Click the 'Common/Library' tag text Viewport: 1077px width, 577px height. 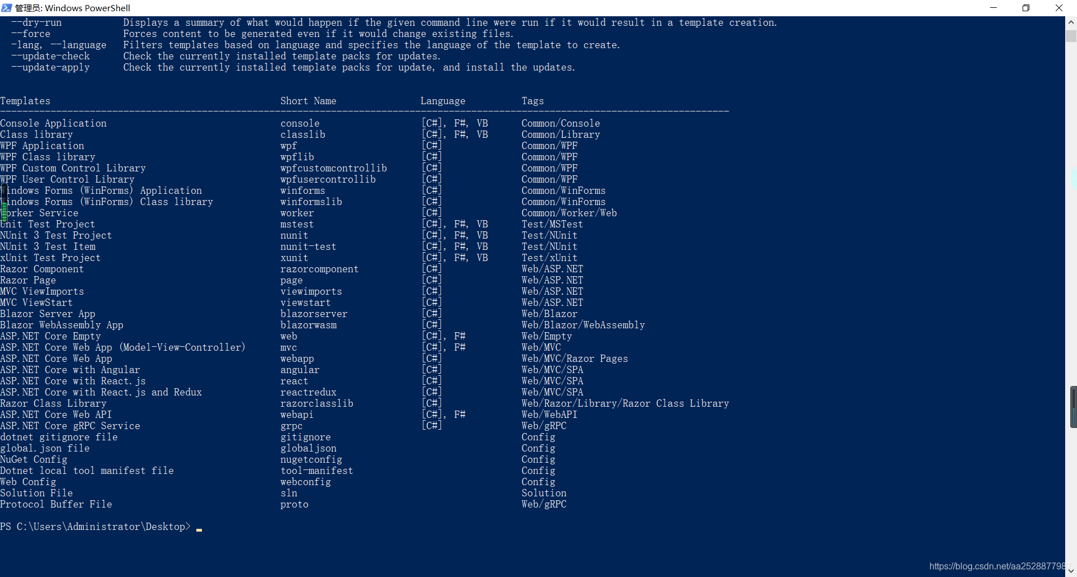pyautogui.click(x=561, y=134)
